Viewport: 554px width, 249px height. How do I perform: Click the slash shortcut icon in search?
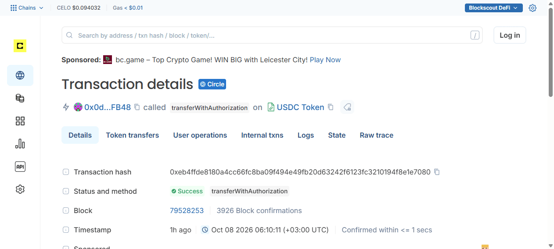(x=475, y=36)
